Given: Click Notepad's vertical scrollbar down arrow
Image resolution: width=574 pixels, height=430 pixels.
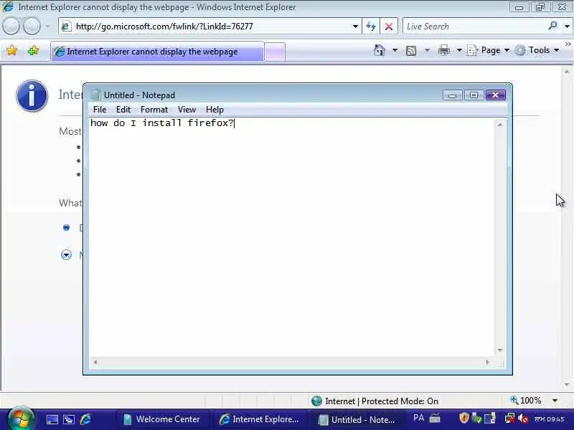Looking at the screenshot, I should coord(500,350).
